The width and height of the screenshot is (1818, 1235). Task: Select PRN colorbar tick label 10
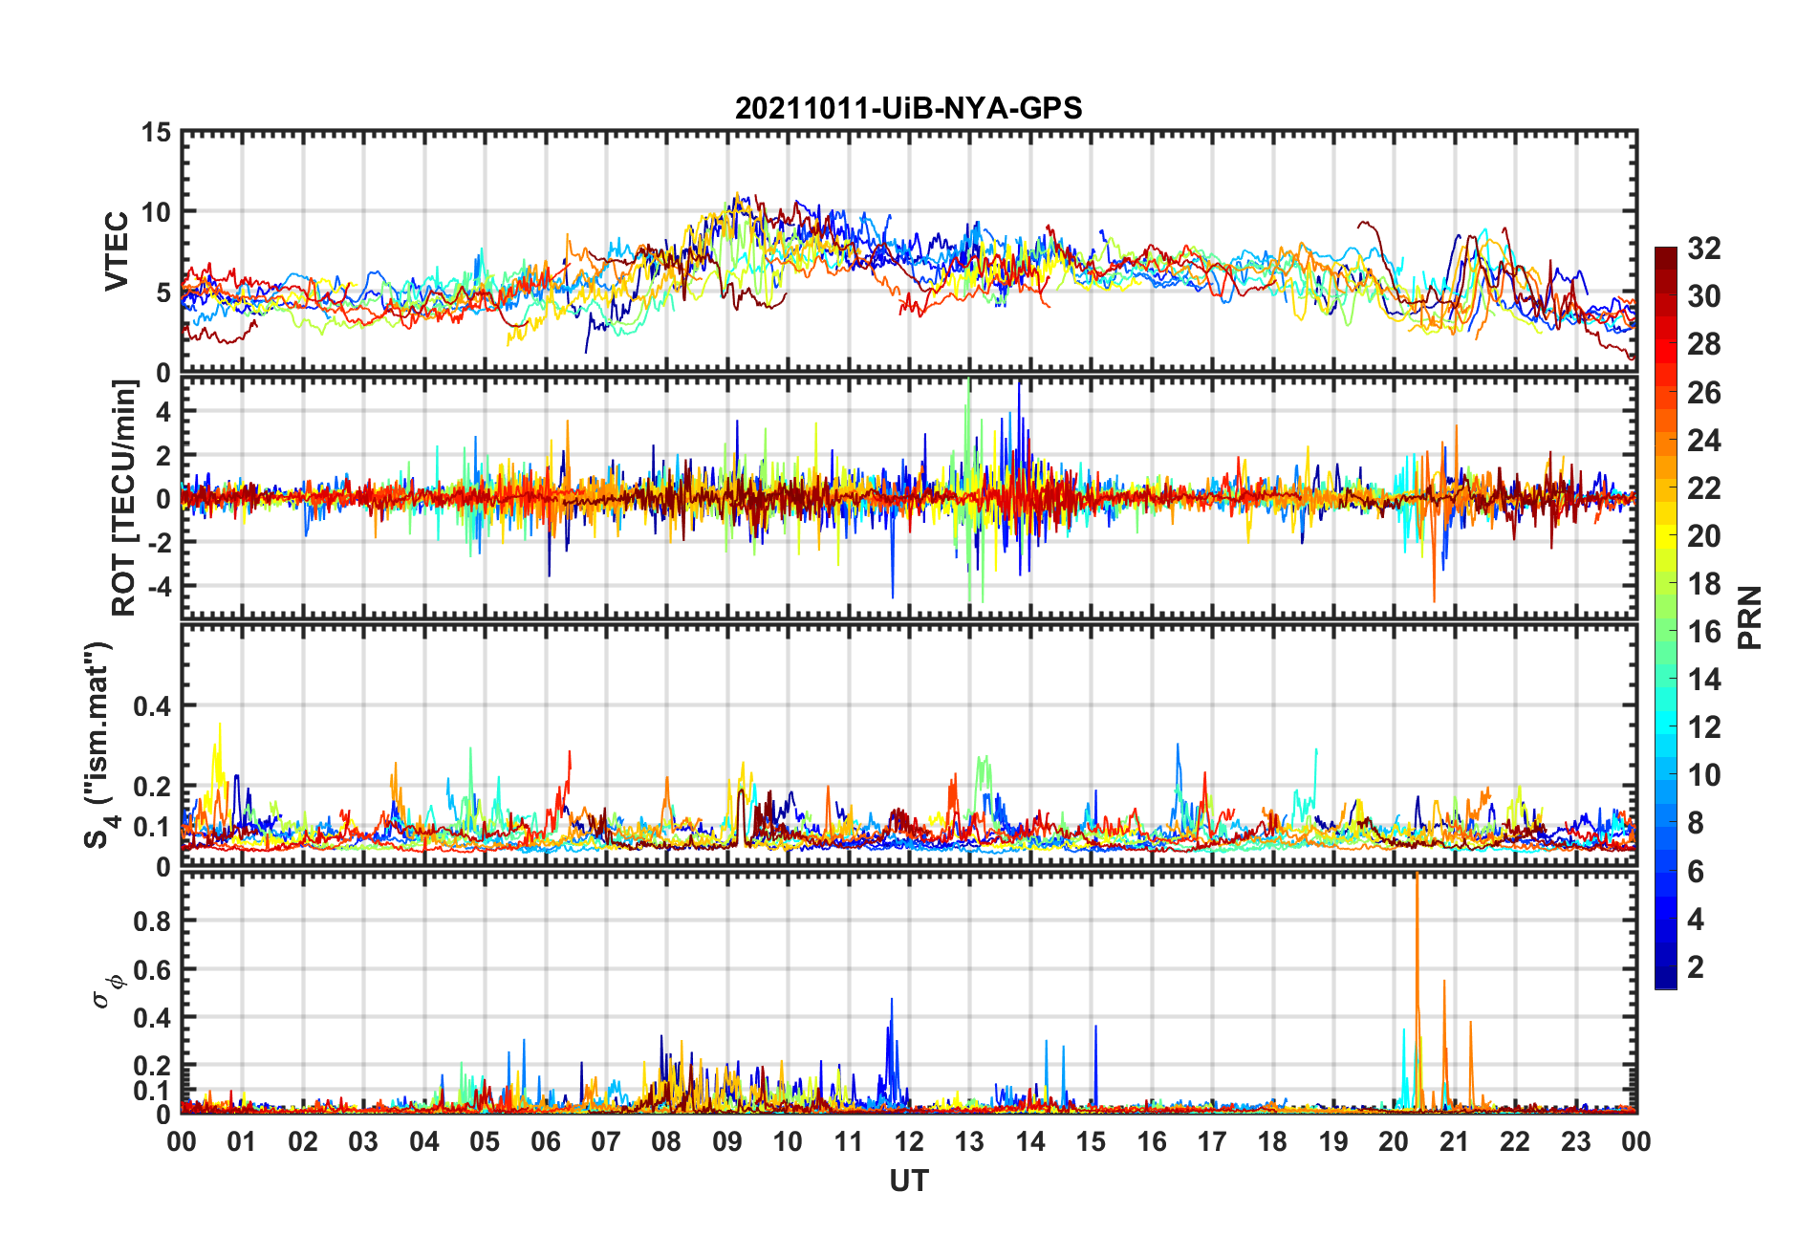(1704, 775)
